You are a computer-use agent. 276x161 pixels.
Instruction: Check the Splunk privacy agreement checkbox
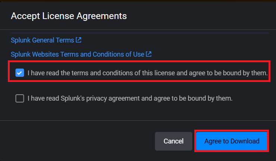point(20,98)
